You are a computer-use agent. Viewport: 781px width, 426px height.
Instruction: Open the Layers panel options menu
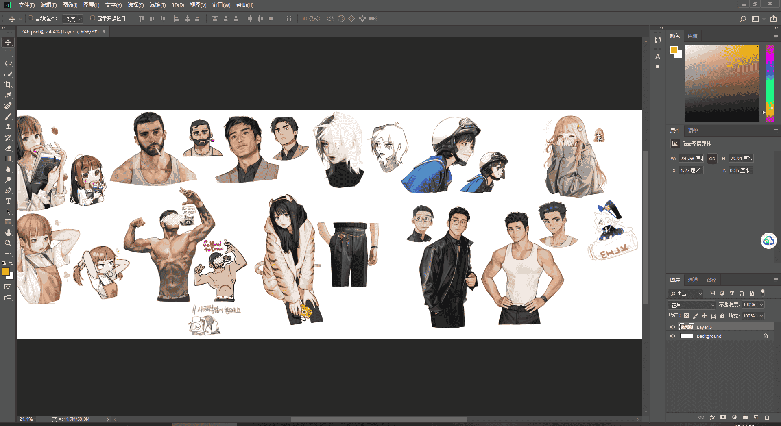point(776,280)
